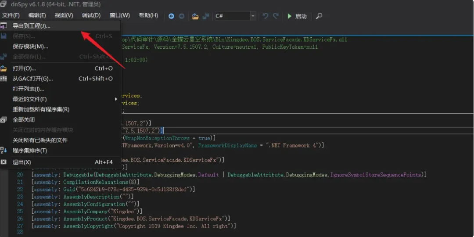This screenshot has width=474, height=237.
Task: Click the icon beside 从GAC打开(G)
Action: tap(4, 79)
